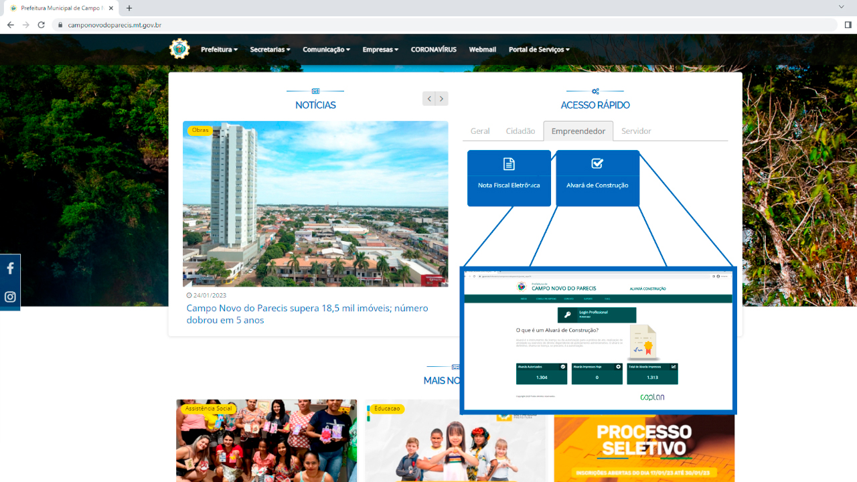Go to previous news slide

tap(429, 98)
